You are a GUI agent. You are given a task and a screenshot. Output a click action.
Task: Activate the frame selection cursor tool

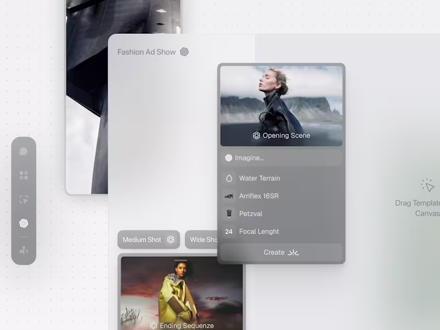[24, 199]
